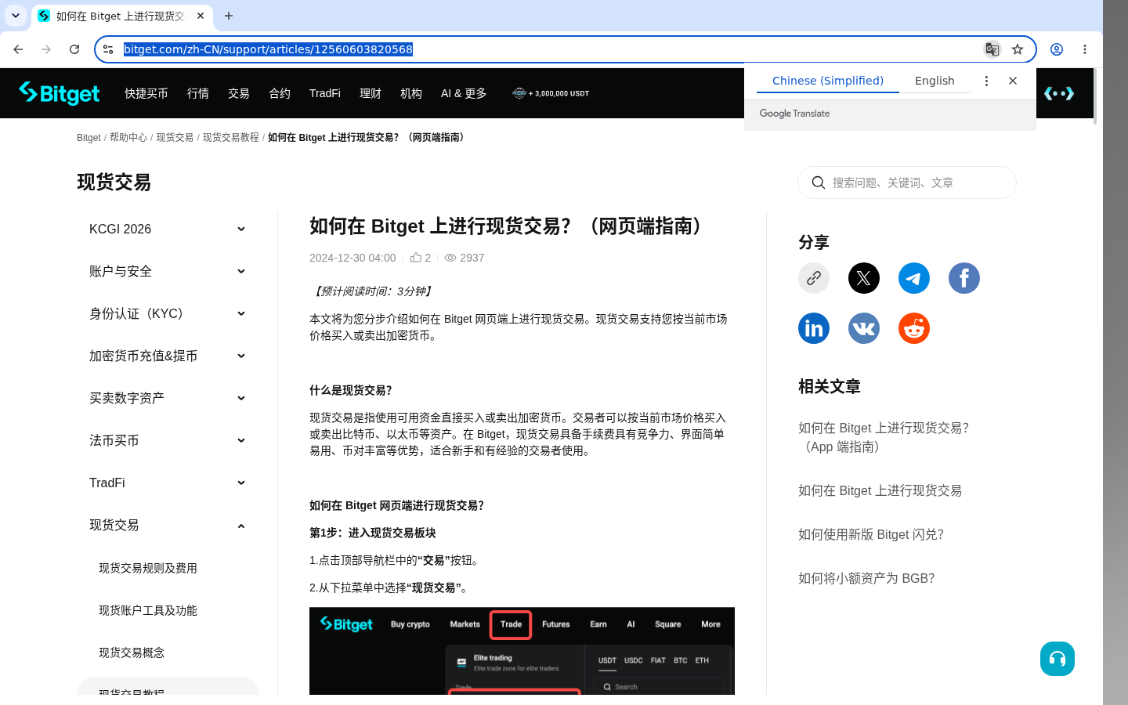Copy the article link via the share icon
Viewport: 1128px width, 705px height.
(814, 278)
